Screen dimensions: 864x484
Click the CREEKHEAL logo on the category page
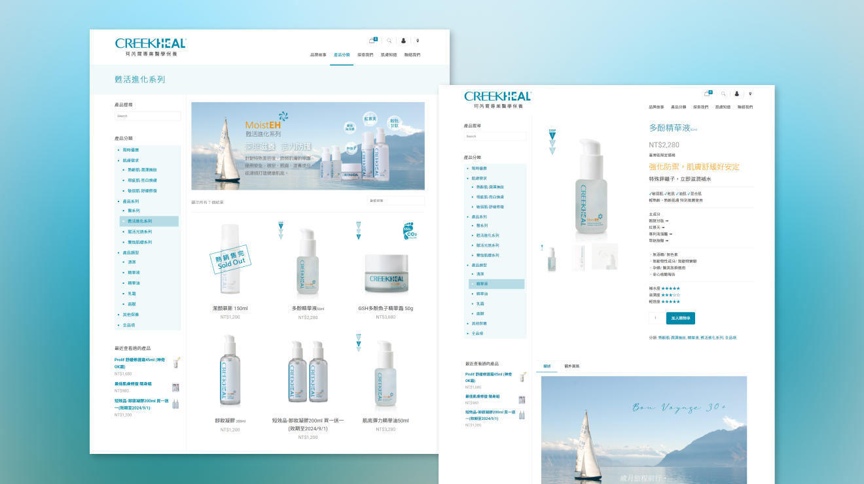151,46
